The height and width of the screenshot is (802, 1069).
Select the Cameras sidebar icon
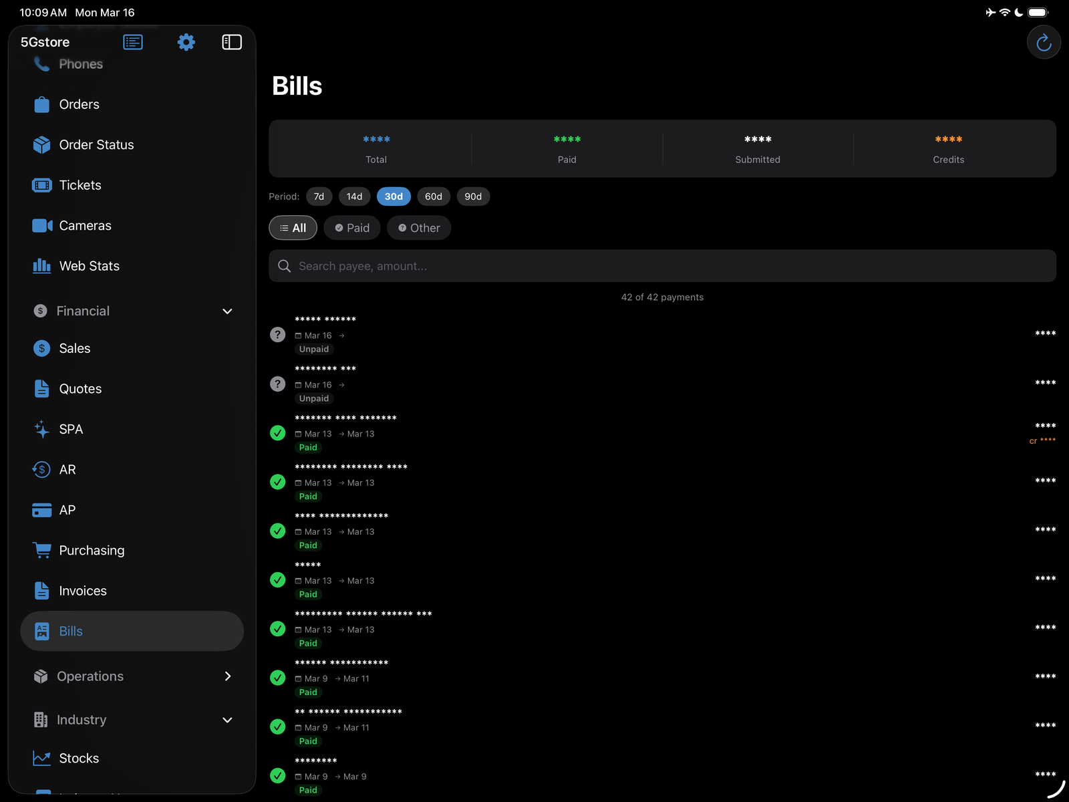[41, 225]
